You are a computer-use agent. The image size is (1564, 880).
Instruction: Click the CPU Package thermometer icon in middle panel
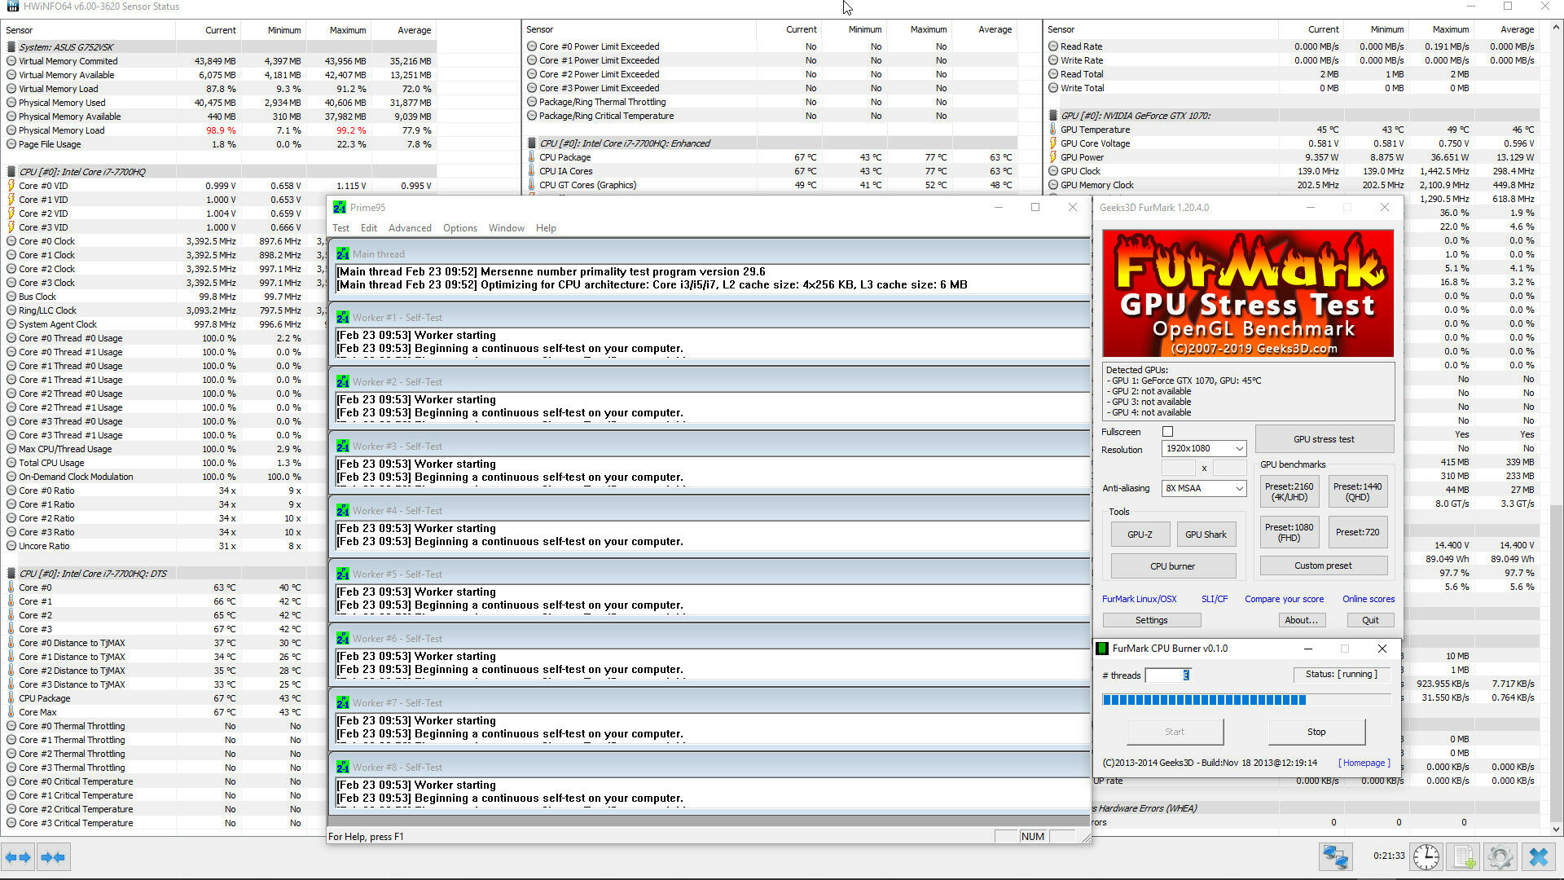click(x=532, y=157)
